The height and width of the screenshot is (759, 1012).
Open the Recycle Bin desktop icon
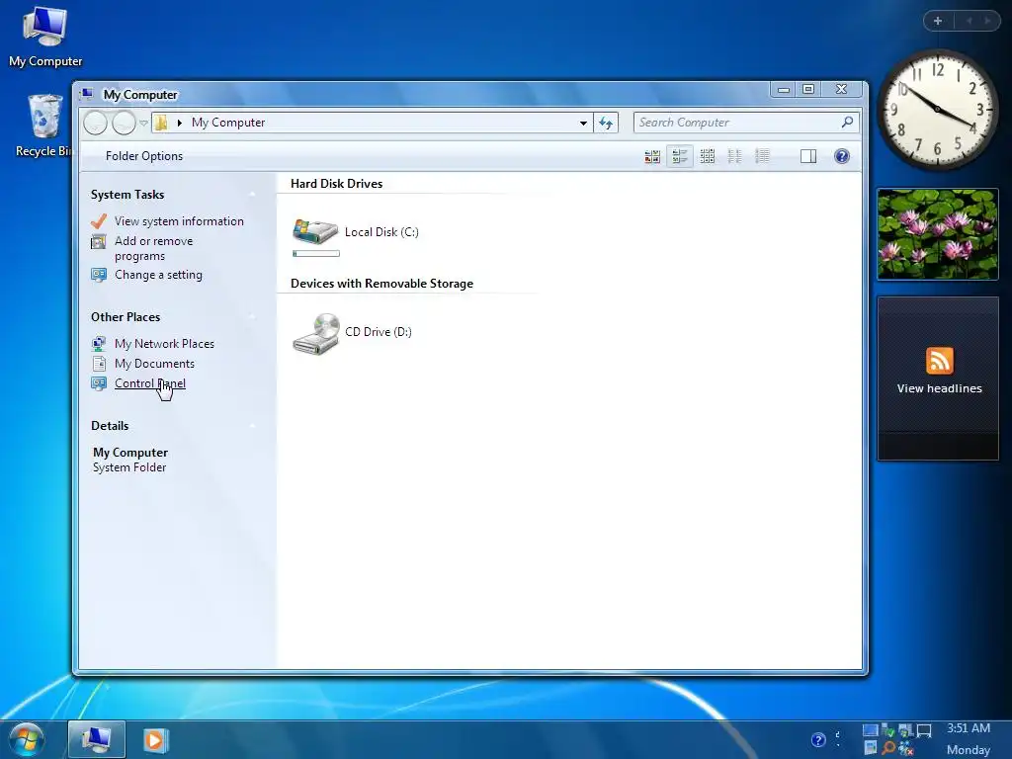42,126
